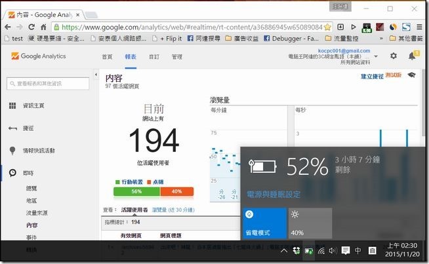Image resolution: width=429 pixels, height=264 pixels.
Task: Open the browser home page icon
Action: point(43,27)
